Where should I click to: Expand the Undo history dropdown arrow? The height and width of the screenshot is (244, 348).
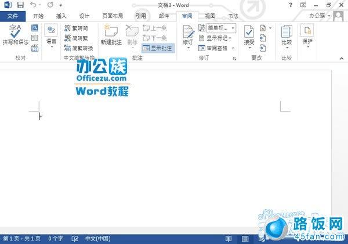point(40,5)
